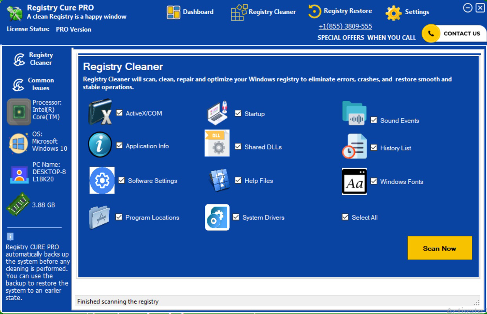487x314 pixels.
Task: Open the Dashboard tab label
Action: point(198,12)
